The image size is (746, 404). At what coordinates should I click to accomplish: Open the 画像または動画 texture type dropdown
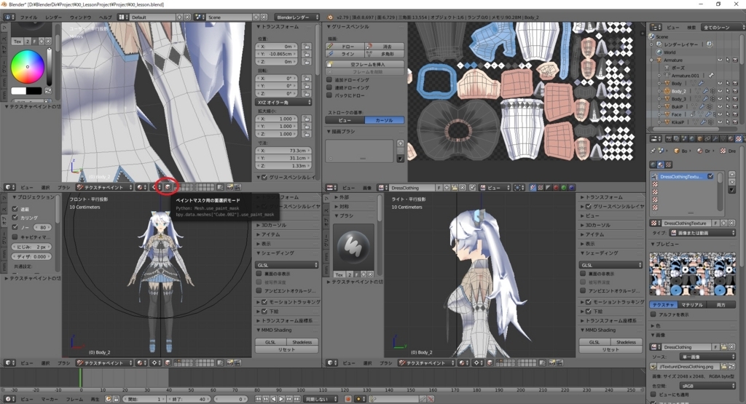coord(702,233)
